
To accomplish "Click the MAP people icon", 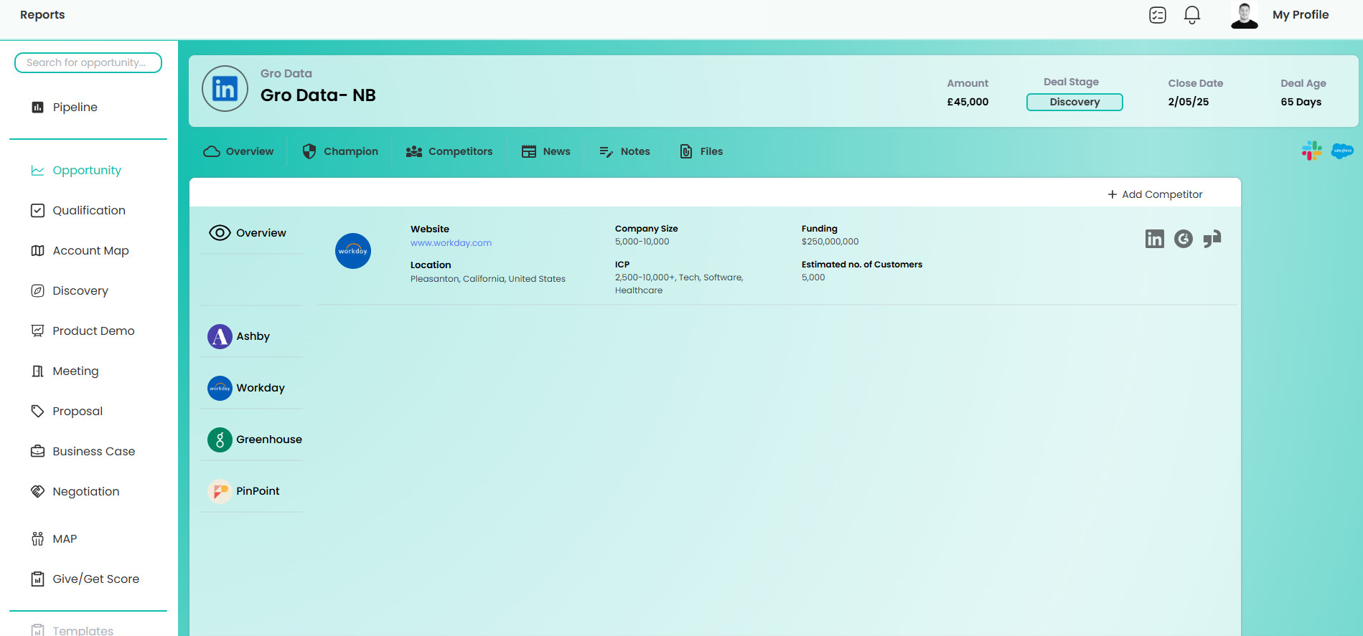I will (x=38, y=538).
